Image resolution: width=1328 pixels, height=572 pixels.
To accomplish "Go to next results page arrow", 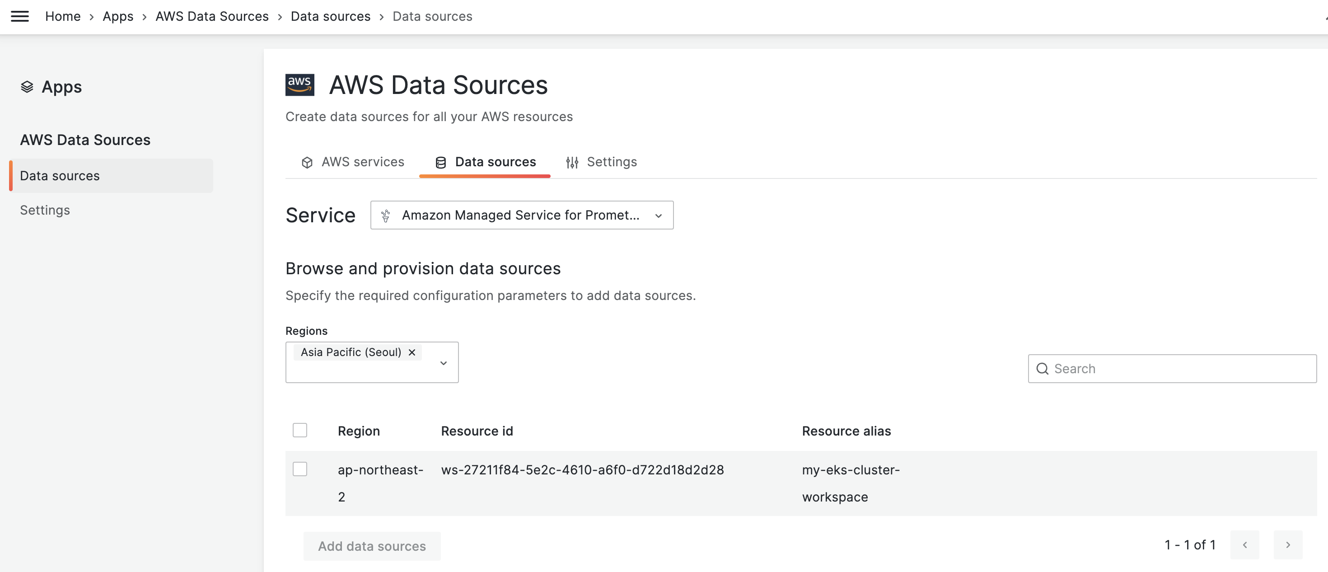I will (x=1287, y=544).
